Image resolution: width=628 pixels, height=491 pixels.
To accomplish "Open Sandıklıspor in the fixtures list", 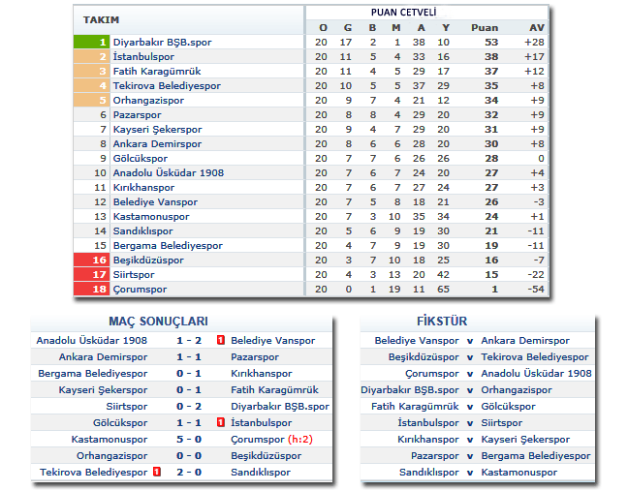I will pos(429,473).
